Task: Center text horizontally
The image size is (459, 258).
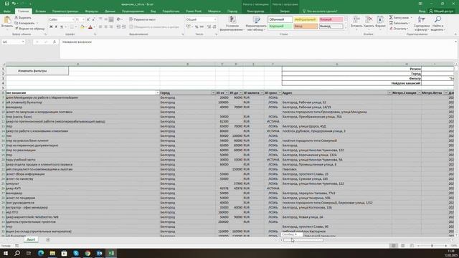Action: pos(105,27)
